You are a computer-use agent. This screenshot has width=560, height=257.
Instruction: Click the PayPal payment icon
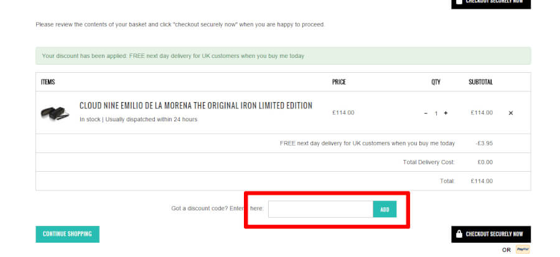pos(523,250)
